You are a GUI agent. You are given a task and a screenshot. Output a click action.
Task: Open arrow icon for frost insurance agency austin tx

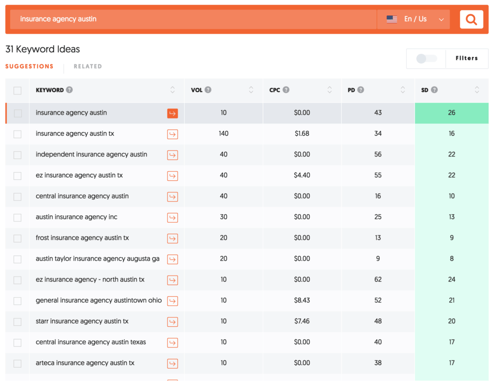(172, 239)
